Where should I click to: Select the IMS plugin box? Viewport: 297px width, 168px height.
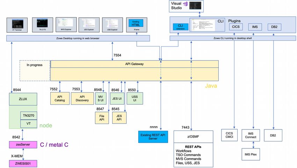tap(255, 27)
